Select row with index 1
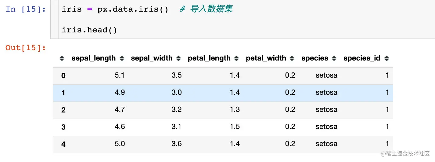The image size is (435, 162). coord(223,93)
